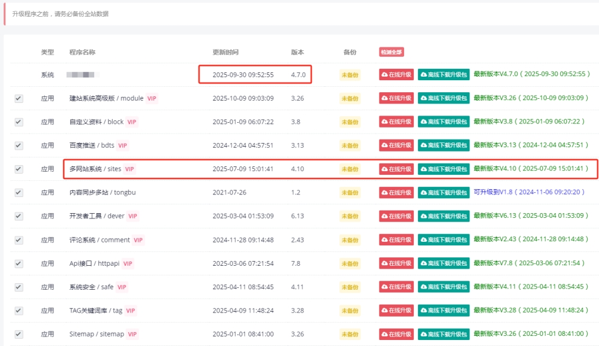The image size is (599, 346).
Task: Click 离线下载升级包 for the 系统 row
Action: 444,75
